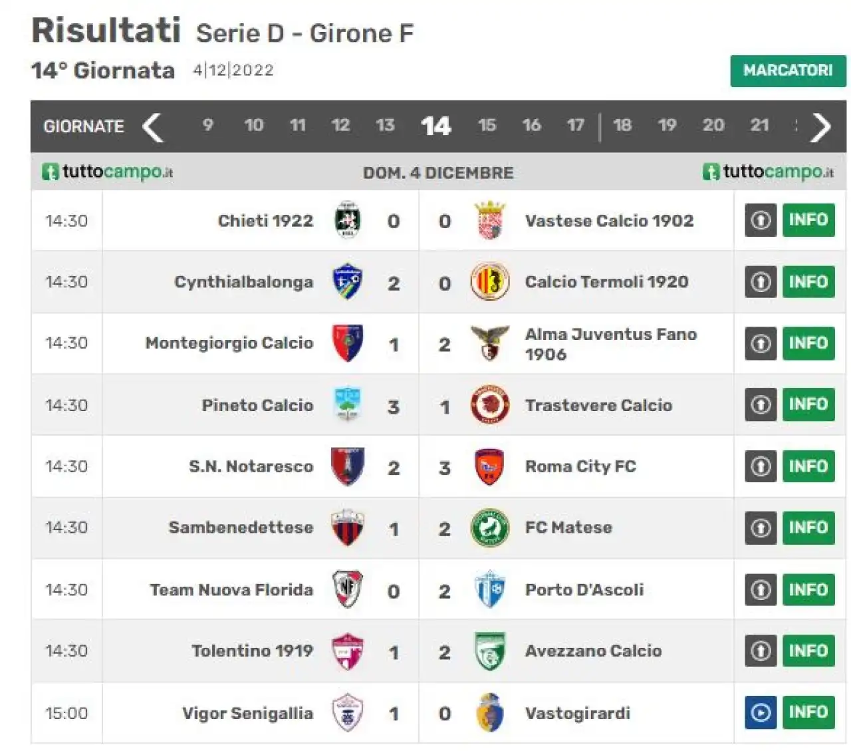851x751 pixels.
Task: Click the blue play icon for Vigor Senigallia match
Action: [761, 712]
